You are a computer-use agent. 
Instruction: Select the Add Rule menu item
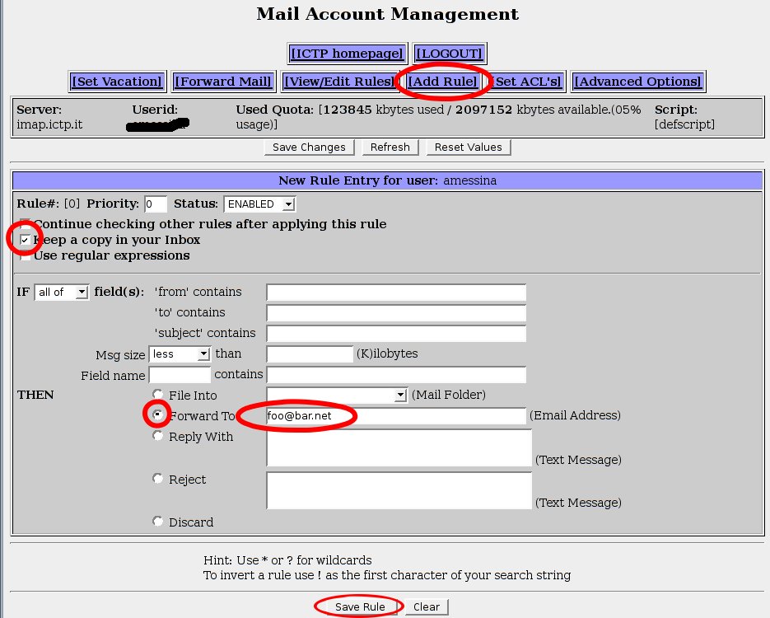point(443,81)
